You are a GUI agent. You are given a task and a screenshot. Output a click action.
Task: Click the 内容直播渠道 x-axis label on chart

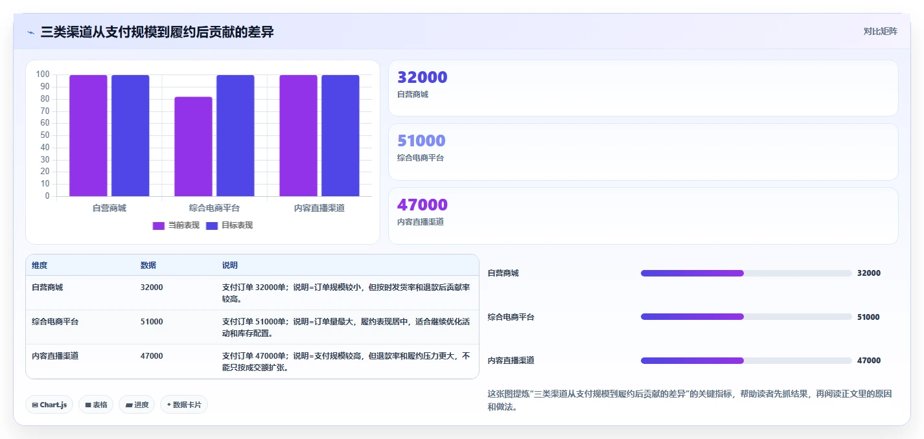pyautogui.click(x=319, y=208)
